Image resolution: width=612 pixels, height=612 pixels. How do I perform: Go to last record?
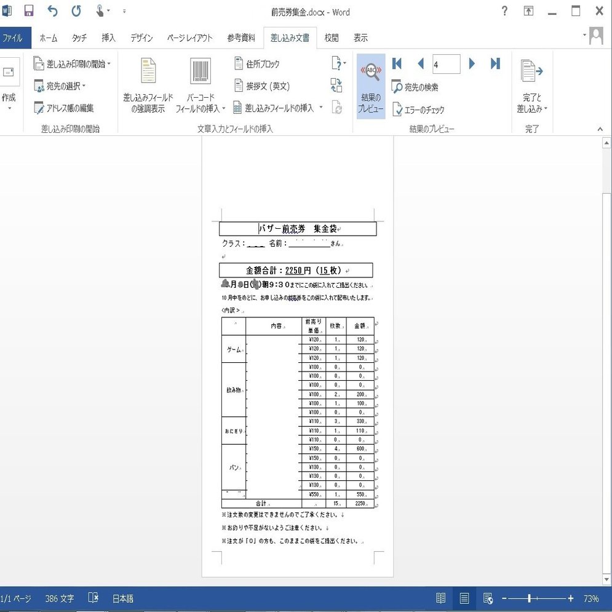point(495,63)
